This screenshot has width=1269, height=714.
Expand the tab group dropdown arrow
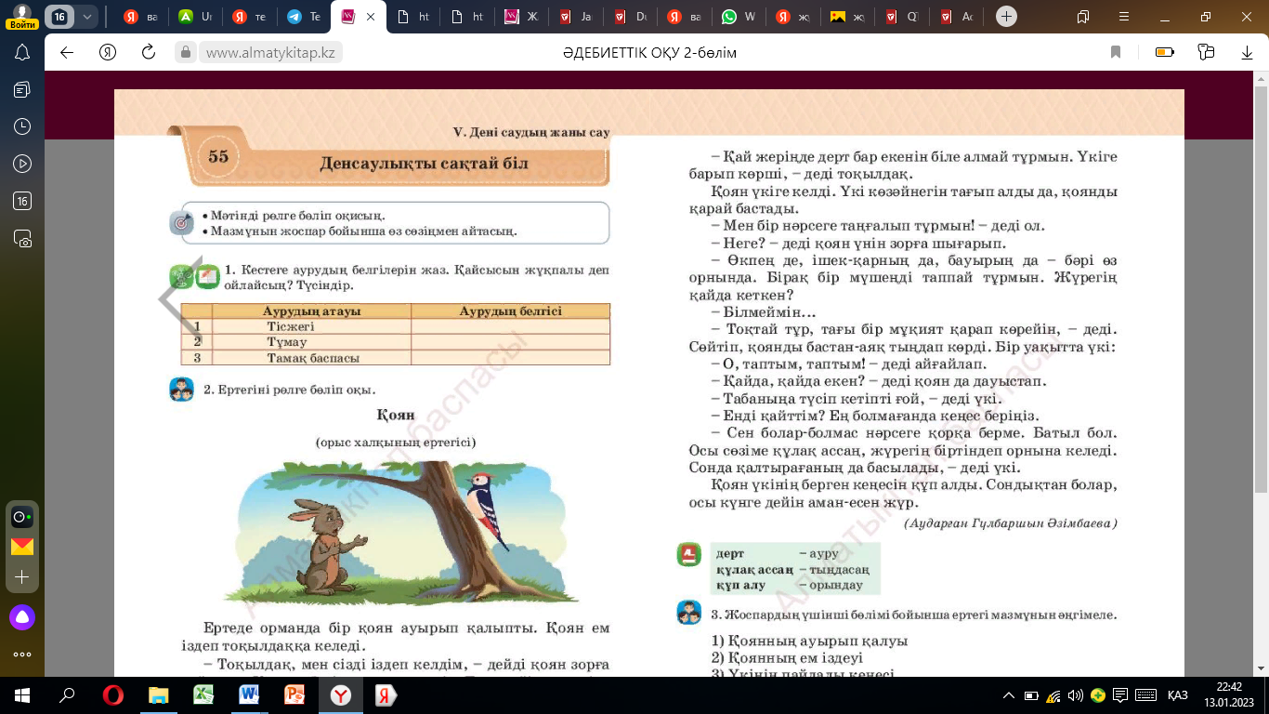pyautogui.click(x=87, y=17)
